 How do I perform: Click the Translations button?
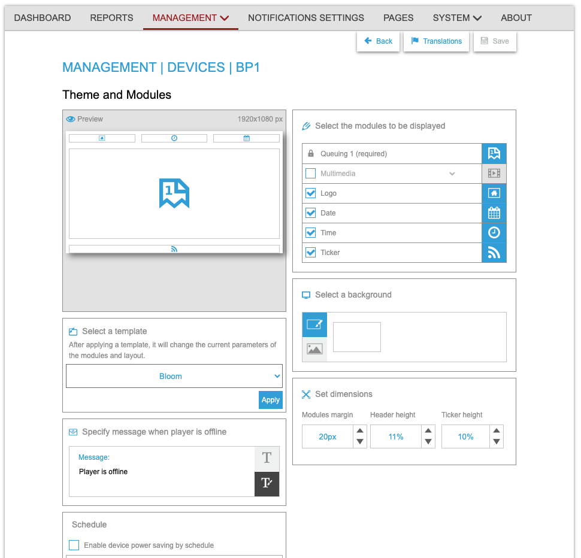click(x=436, y=41)
